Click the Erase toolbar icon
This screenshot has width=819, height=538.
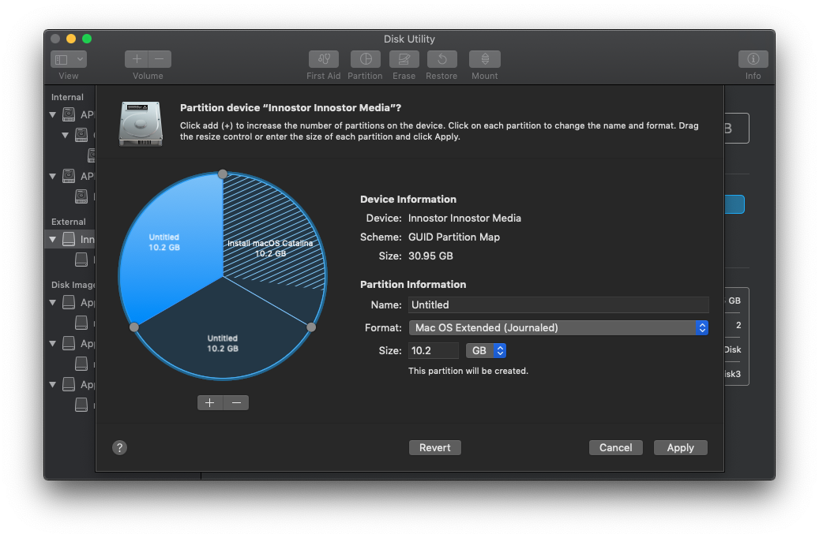(x=404, y=60)
